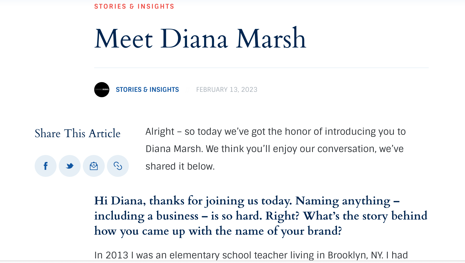Open the blue Stories & Insights author link
465x263 pixels.
(x=147, y=90)
